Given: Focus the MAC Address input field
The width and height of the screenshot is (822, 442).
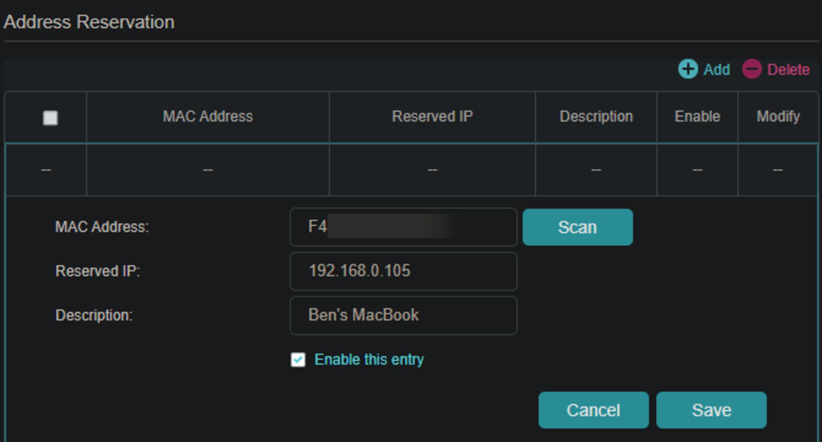Looking at the screenshot, I should [x=403, y=227].
